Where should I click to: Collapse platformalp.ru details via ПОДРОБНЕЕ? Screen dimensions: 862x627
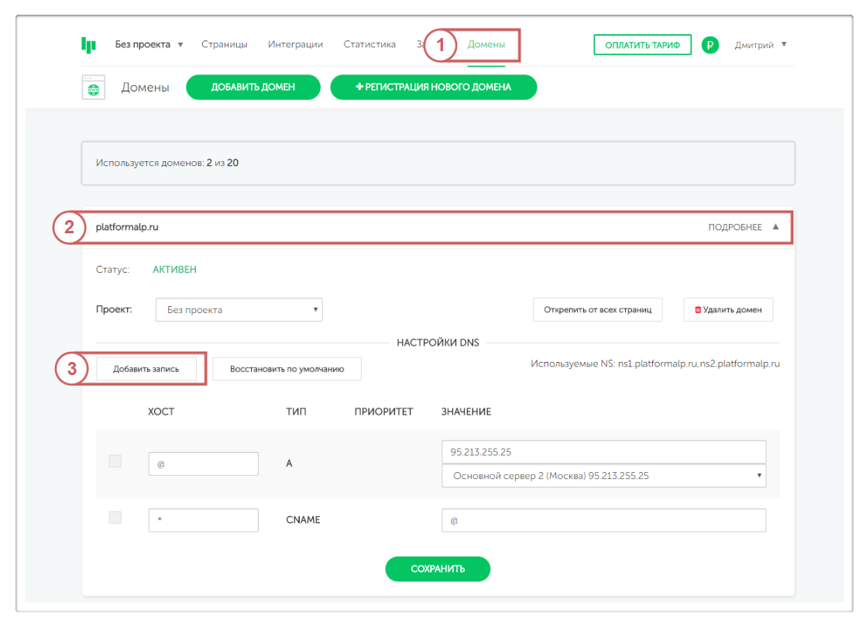coord(743,228)
